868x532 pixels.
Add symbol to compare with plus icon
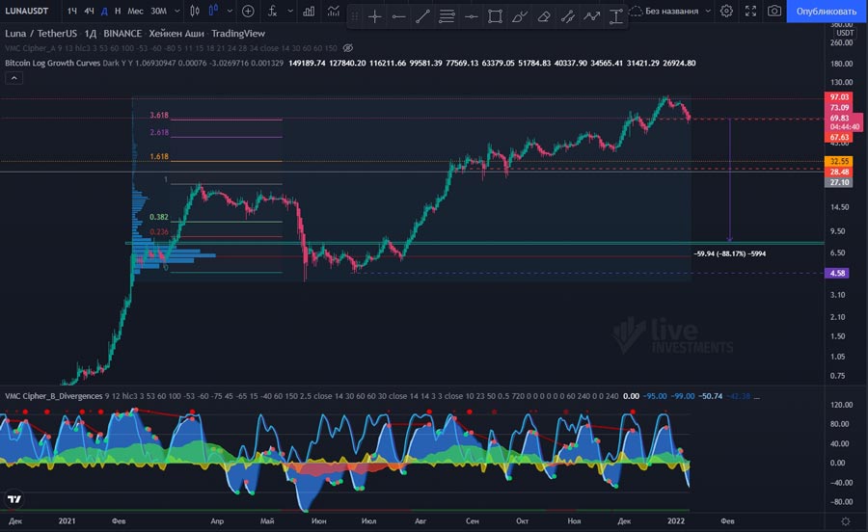tap(248, 12)
